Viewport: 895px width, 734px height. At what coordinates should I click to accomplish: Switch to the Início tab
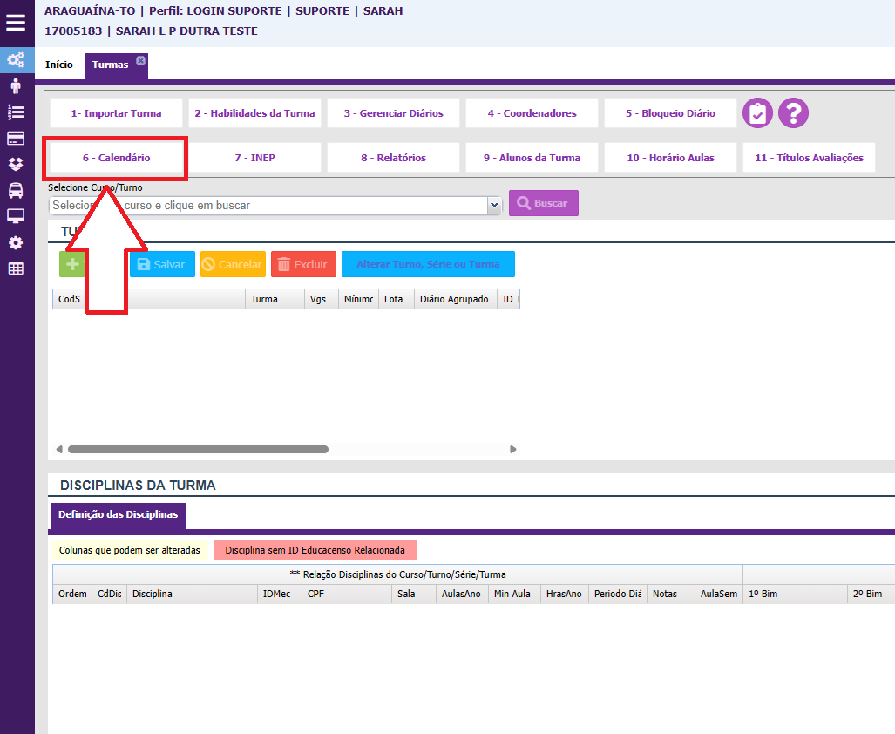coord(59,65)
